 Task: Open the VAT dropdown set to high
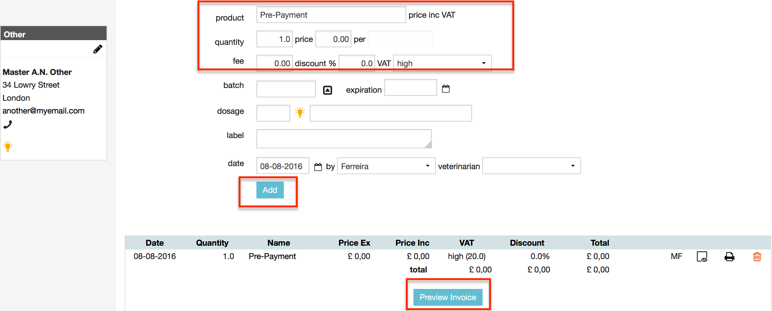442,63
